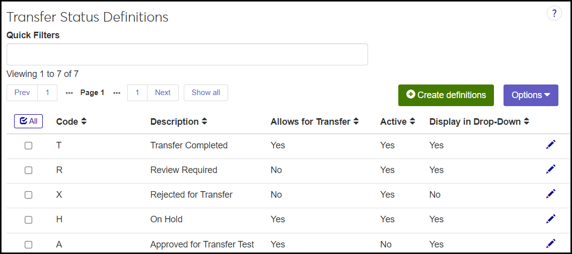
Task: Go to Prev page
Action: point(22,93)
